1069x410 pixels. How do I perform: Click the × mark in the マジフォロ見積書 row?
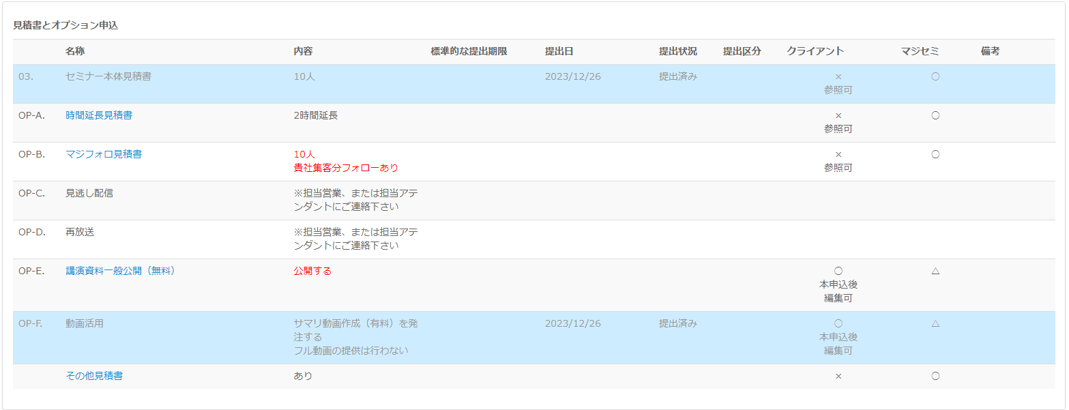tap(838, 154)
